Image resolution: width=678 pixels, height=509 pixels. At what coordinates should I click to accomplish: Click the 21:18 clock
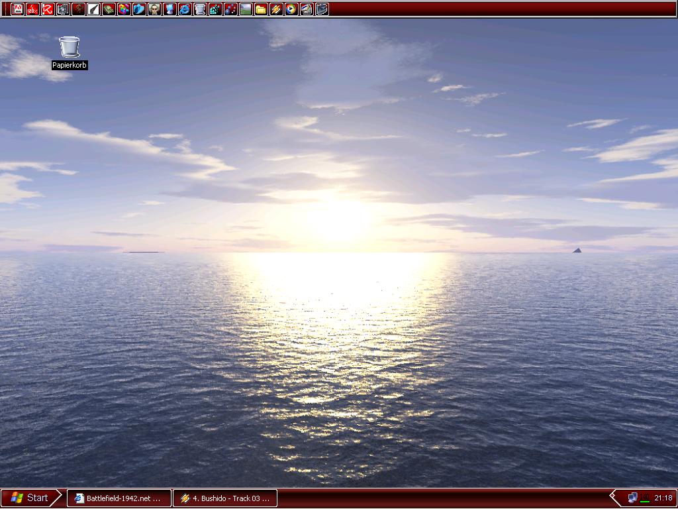pyautogui.click(x=663, y=498)
